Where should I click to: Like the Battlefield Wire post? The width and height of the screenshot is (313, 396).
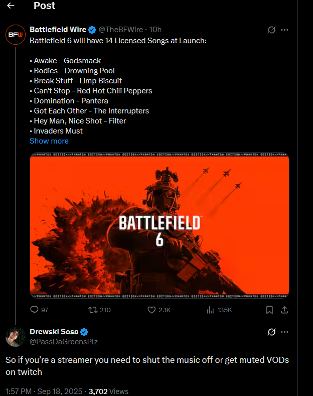pyautogui.click(x=151, y=310)
